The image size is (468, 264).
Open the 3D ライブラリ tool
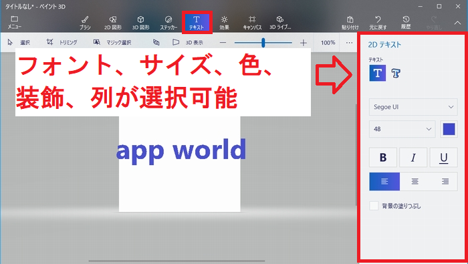point(280,23)
